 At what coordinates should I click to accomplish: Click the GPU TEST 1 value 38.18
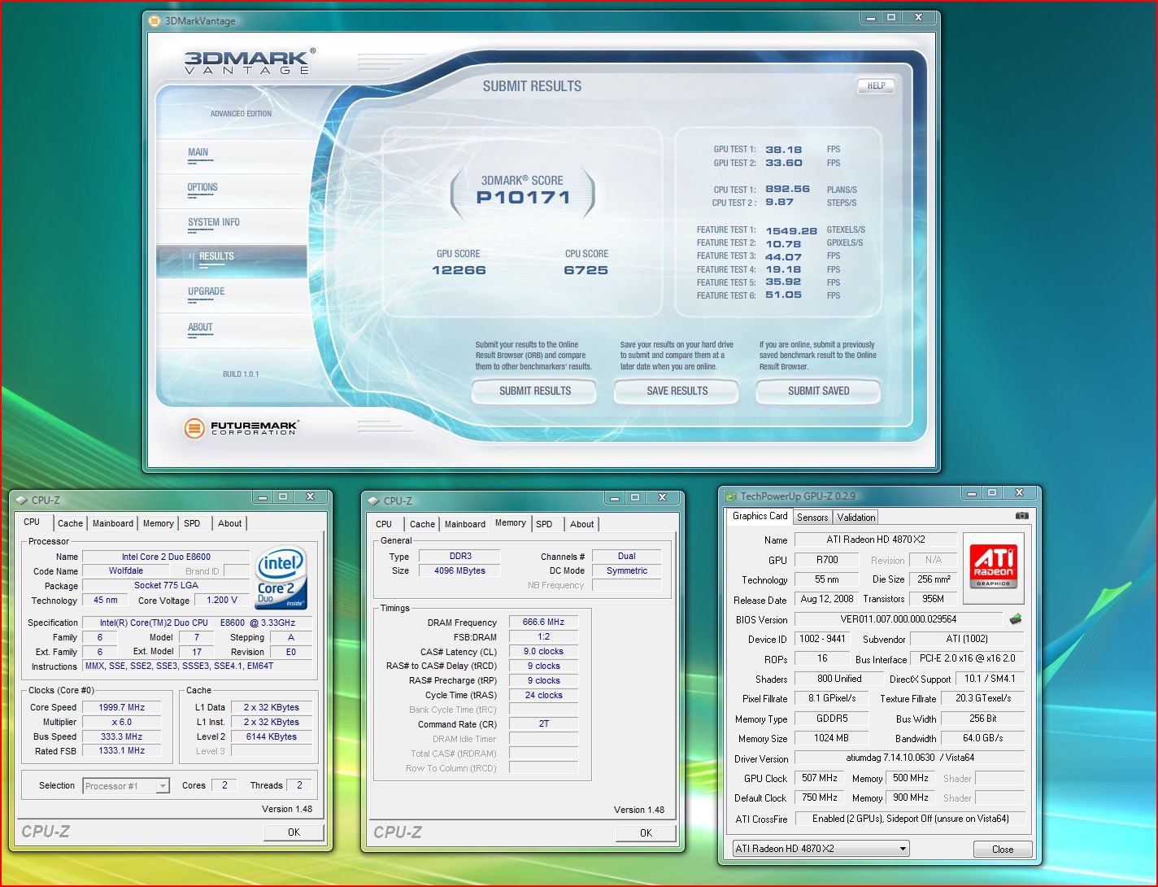pos(783,149)
